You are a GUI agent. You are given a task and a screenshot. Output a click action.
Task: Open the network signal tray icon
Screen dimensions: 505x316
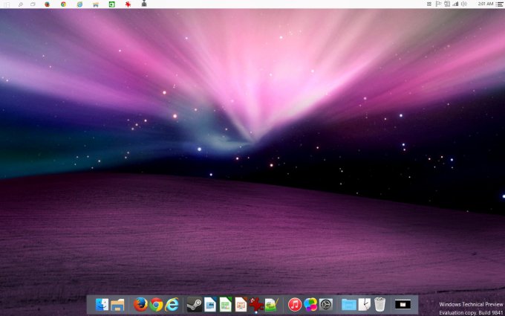455,4
